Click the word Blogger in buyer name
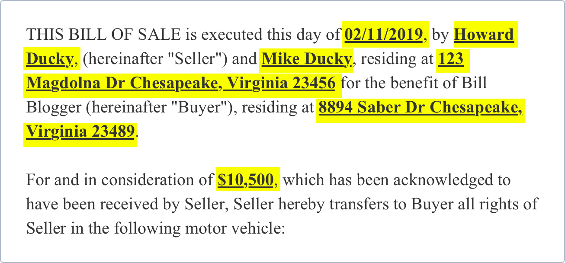The width and height of the screenshot is (565, 263). 54,108
